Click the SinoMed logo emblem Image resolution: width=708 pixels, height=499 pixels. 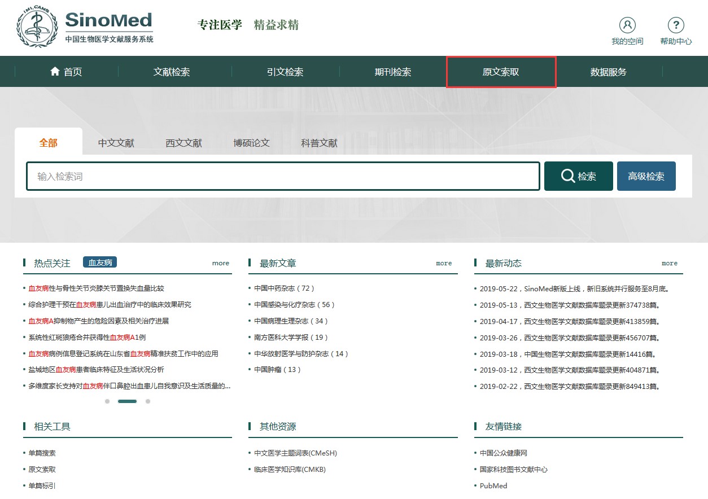pyautogui.click(x=37, y=27)
